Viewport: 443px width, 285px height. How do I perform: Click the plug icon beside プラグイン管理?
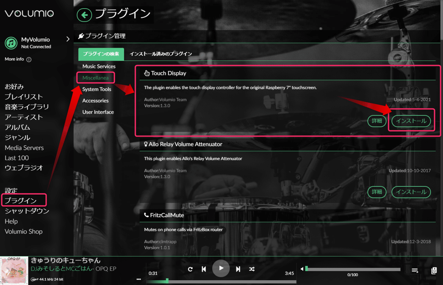pos(81,36)
